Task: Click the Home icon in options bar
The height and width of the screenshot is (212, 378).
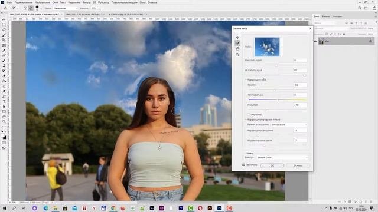Action: tap(5, 8)
